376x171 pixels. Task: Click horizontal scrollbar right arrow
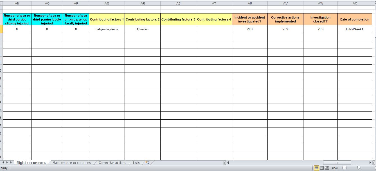tap(370, 163)
